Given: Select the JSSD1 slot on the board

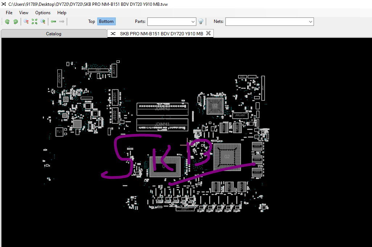Looking at the screenshot, I should point(115,97).
